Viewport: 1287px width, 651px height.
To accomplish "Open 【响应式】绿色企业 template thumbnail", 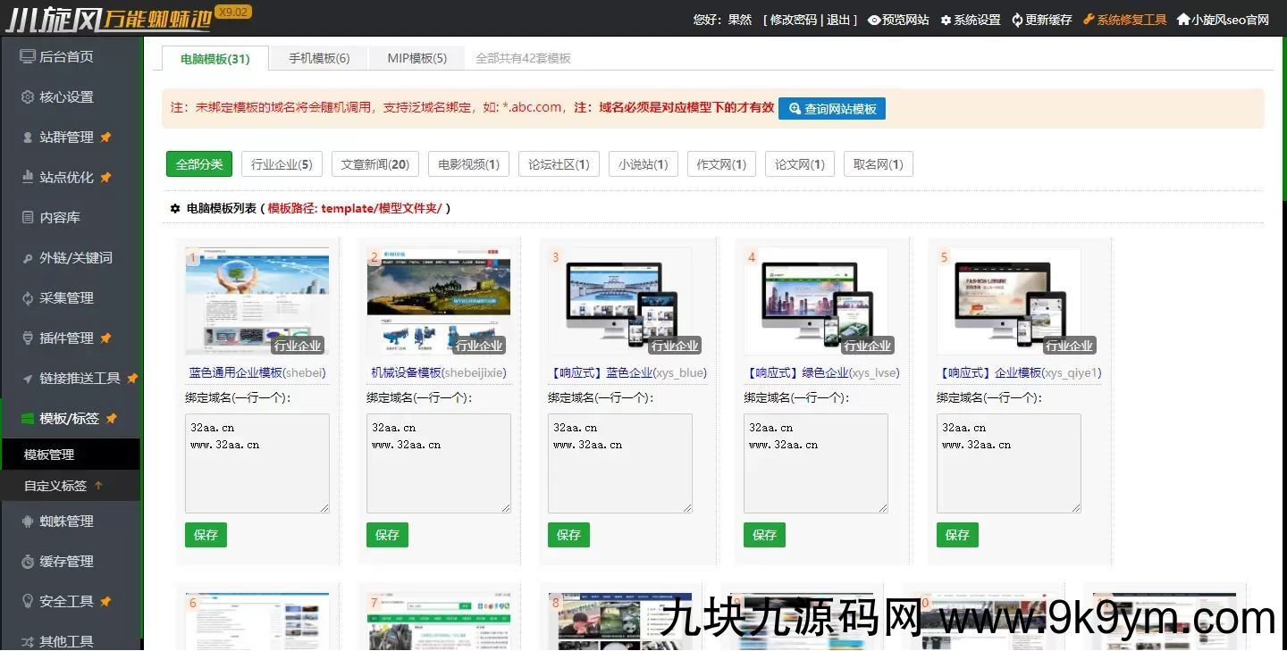I will tap(815, 301).
